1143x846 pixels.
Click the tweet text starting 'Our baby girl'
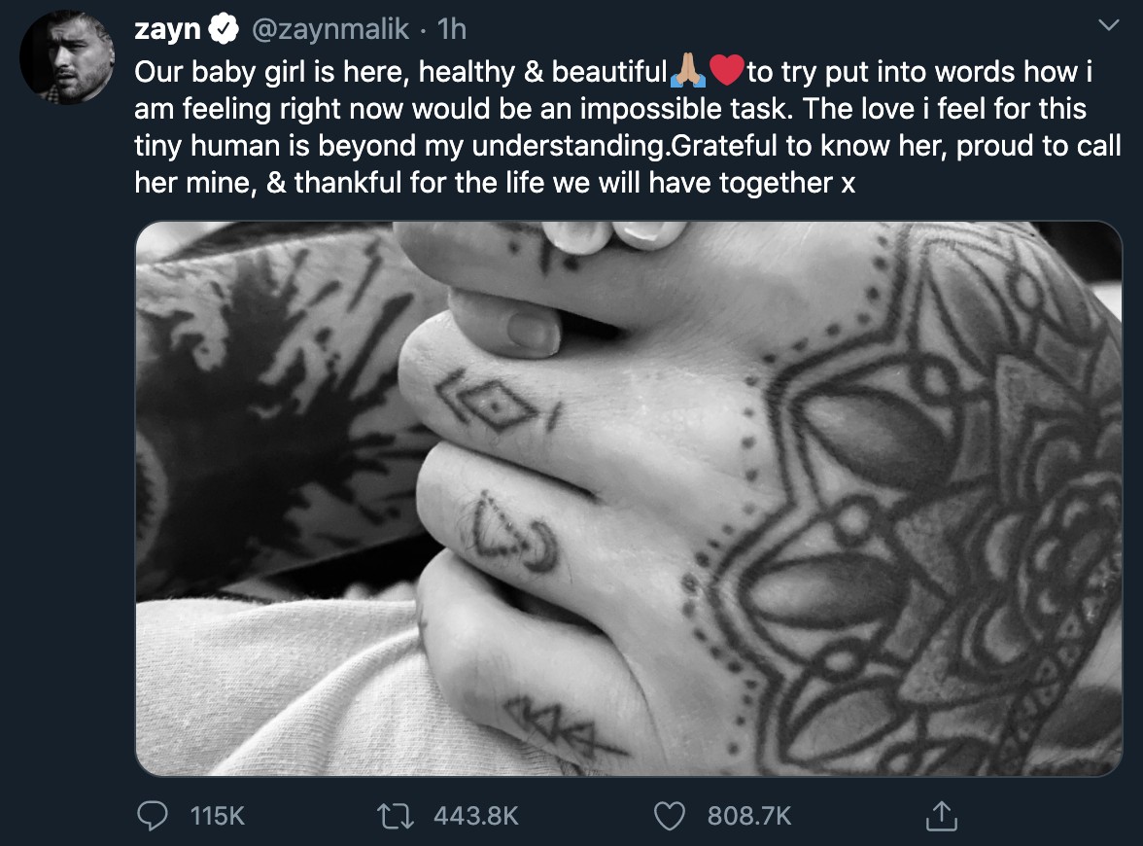(628, 126)
